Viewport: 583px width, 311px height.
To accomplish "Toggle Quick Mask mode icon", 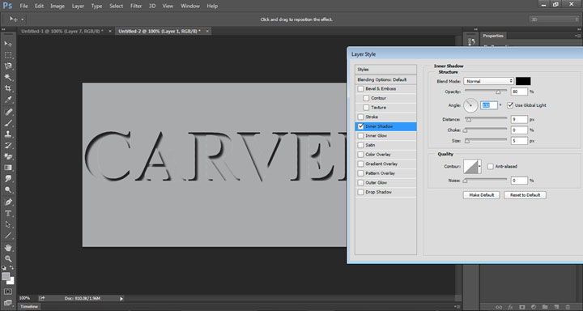I will point(8,292).
